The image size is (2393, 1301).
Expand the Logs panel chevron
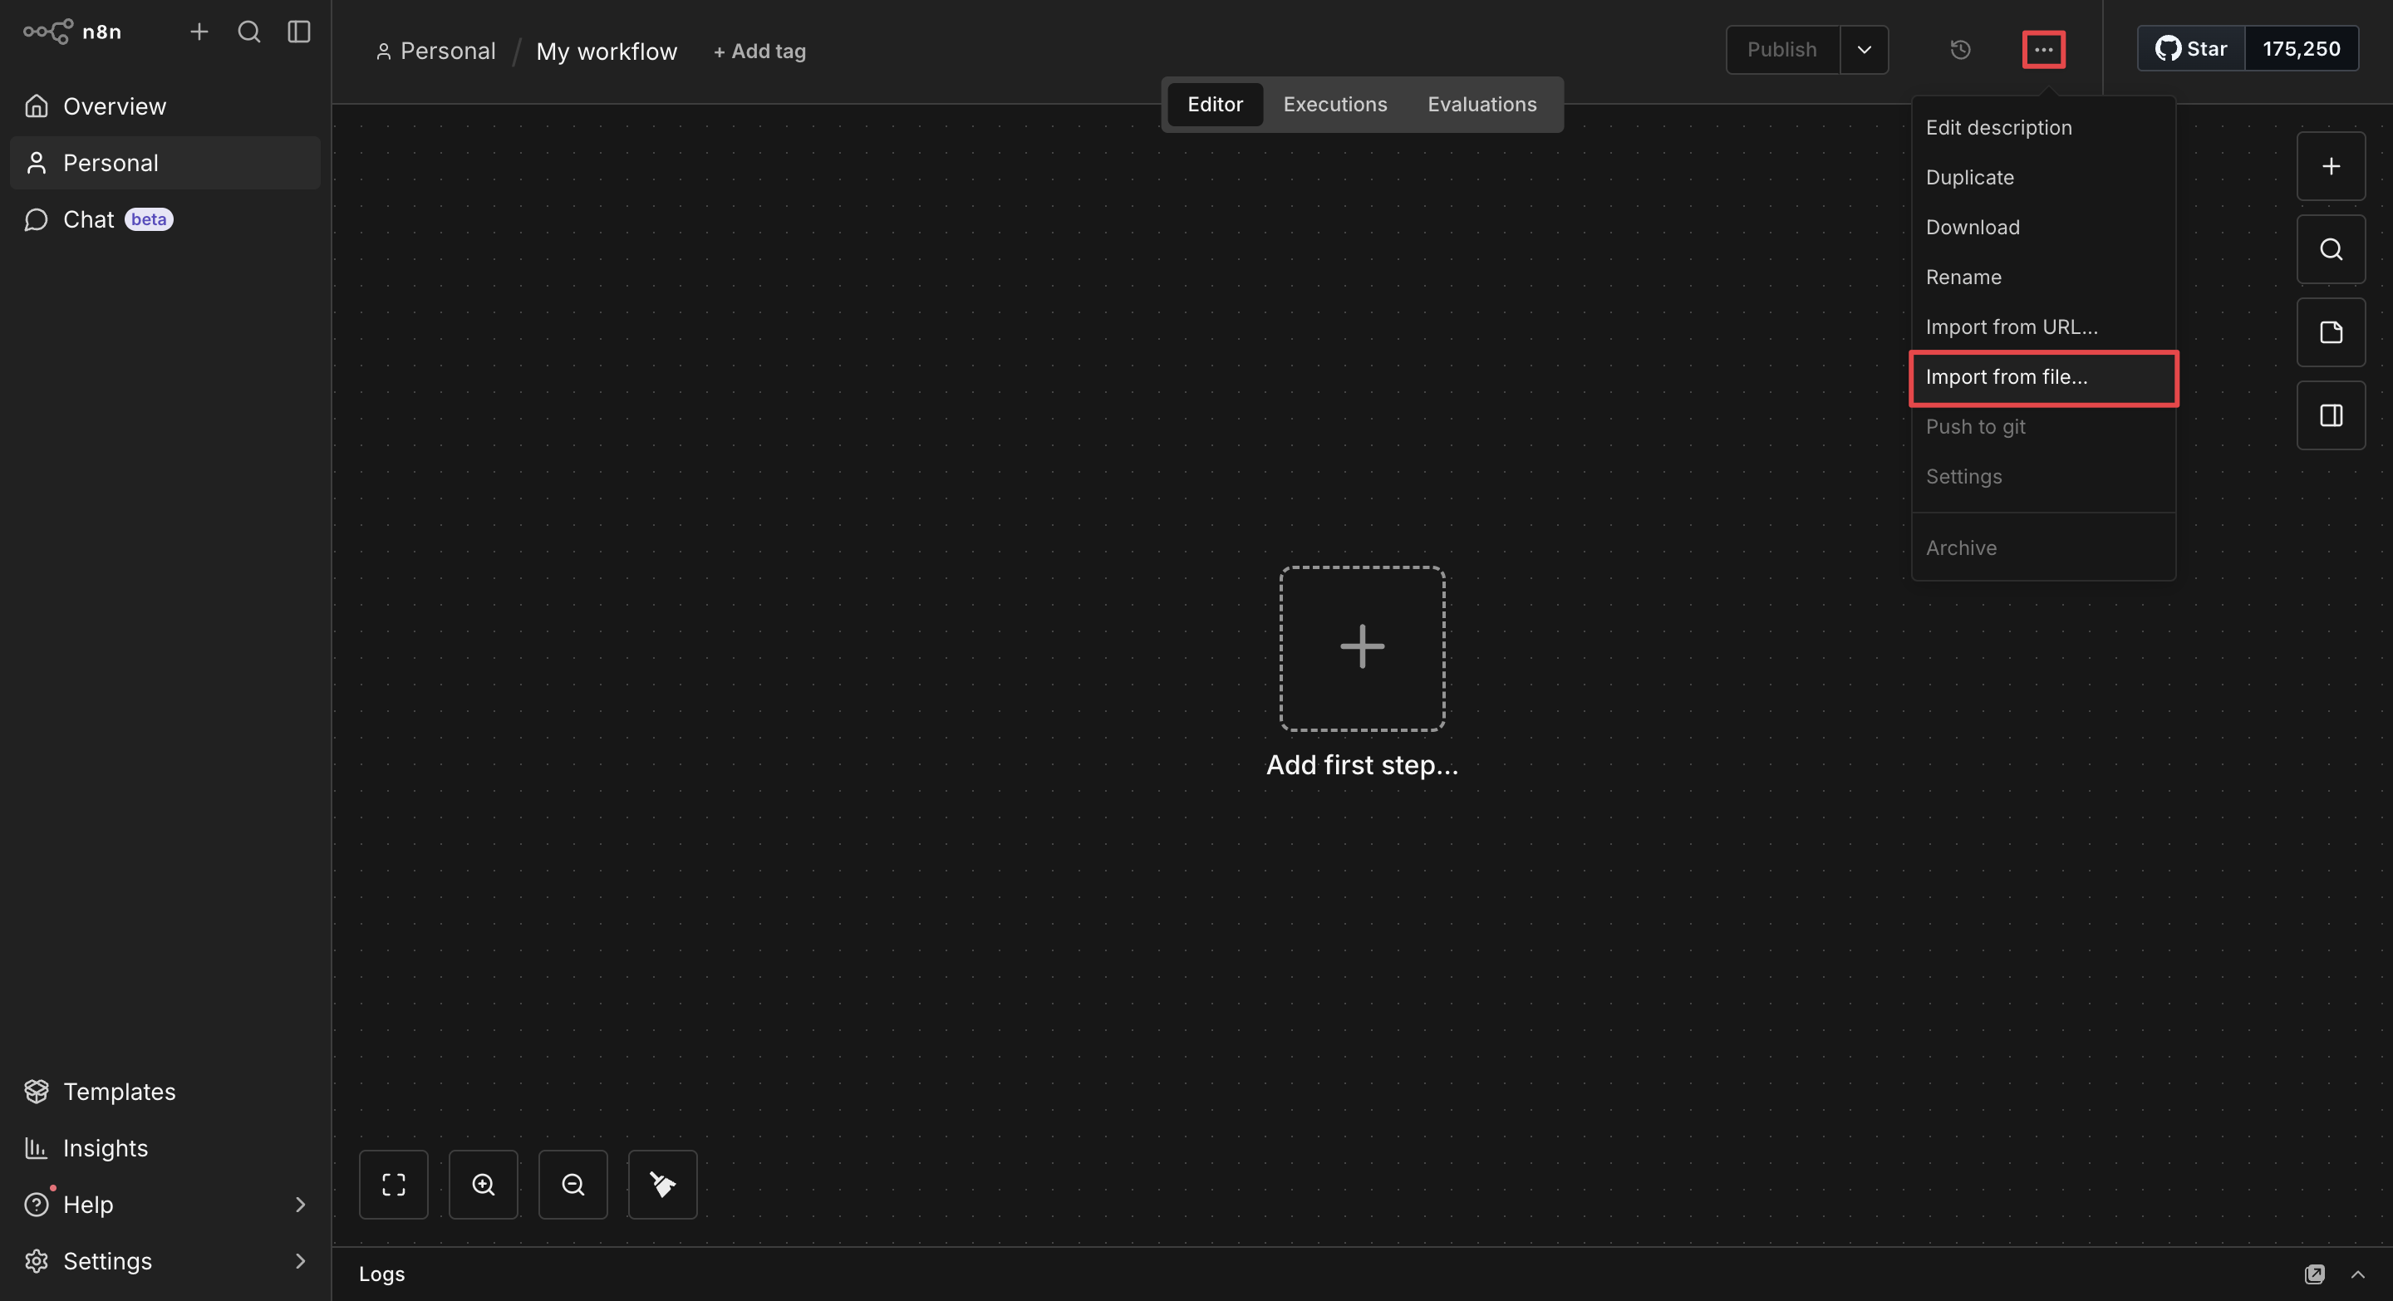[2358, 1274]
